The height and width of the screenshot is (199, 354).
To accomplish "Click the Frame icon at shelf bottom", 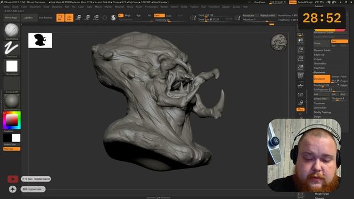I will 300,195.
